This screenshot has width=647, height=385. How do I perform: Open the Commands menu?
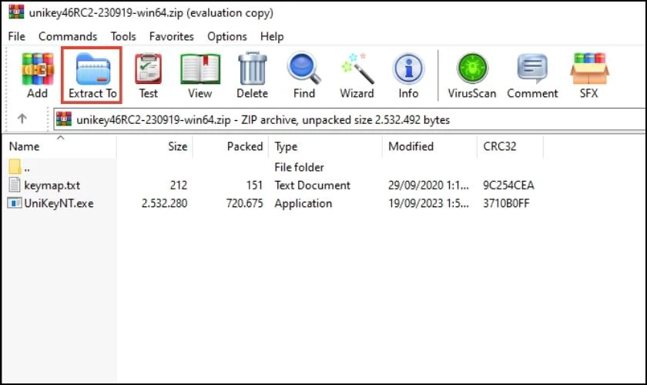(x=68, y=37)
